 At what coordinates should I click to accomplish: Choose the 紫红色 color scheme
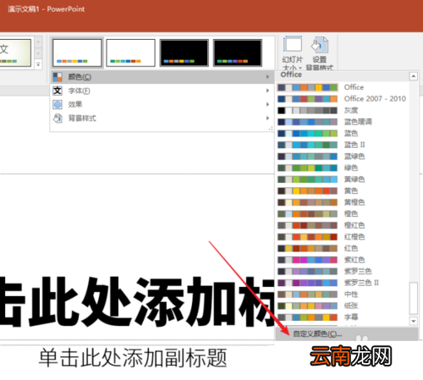(342, 260)
